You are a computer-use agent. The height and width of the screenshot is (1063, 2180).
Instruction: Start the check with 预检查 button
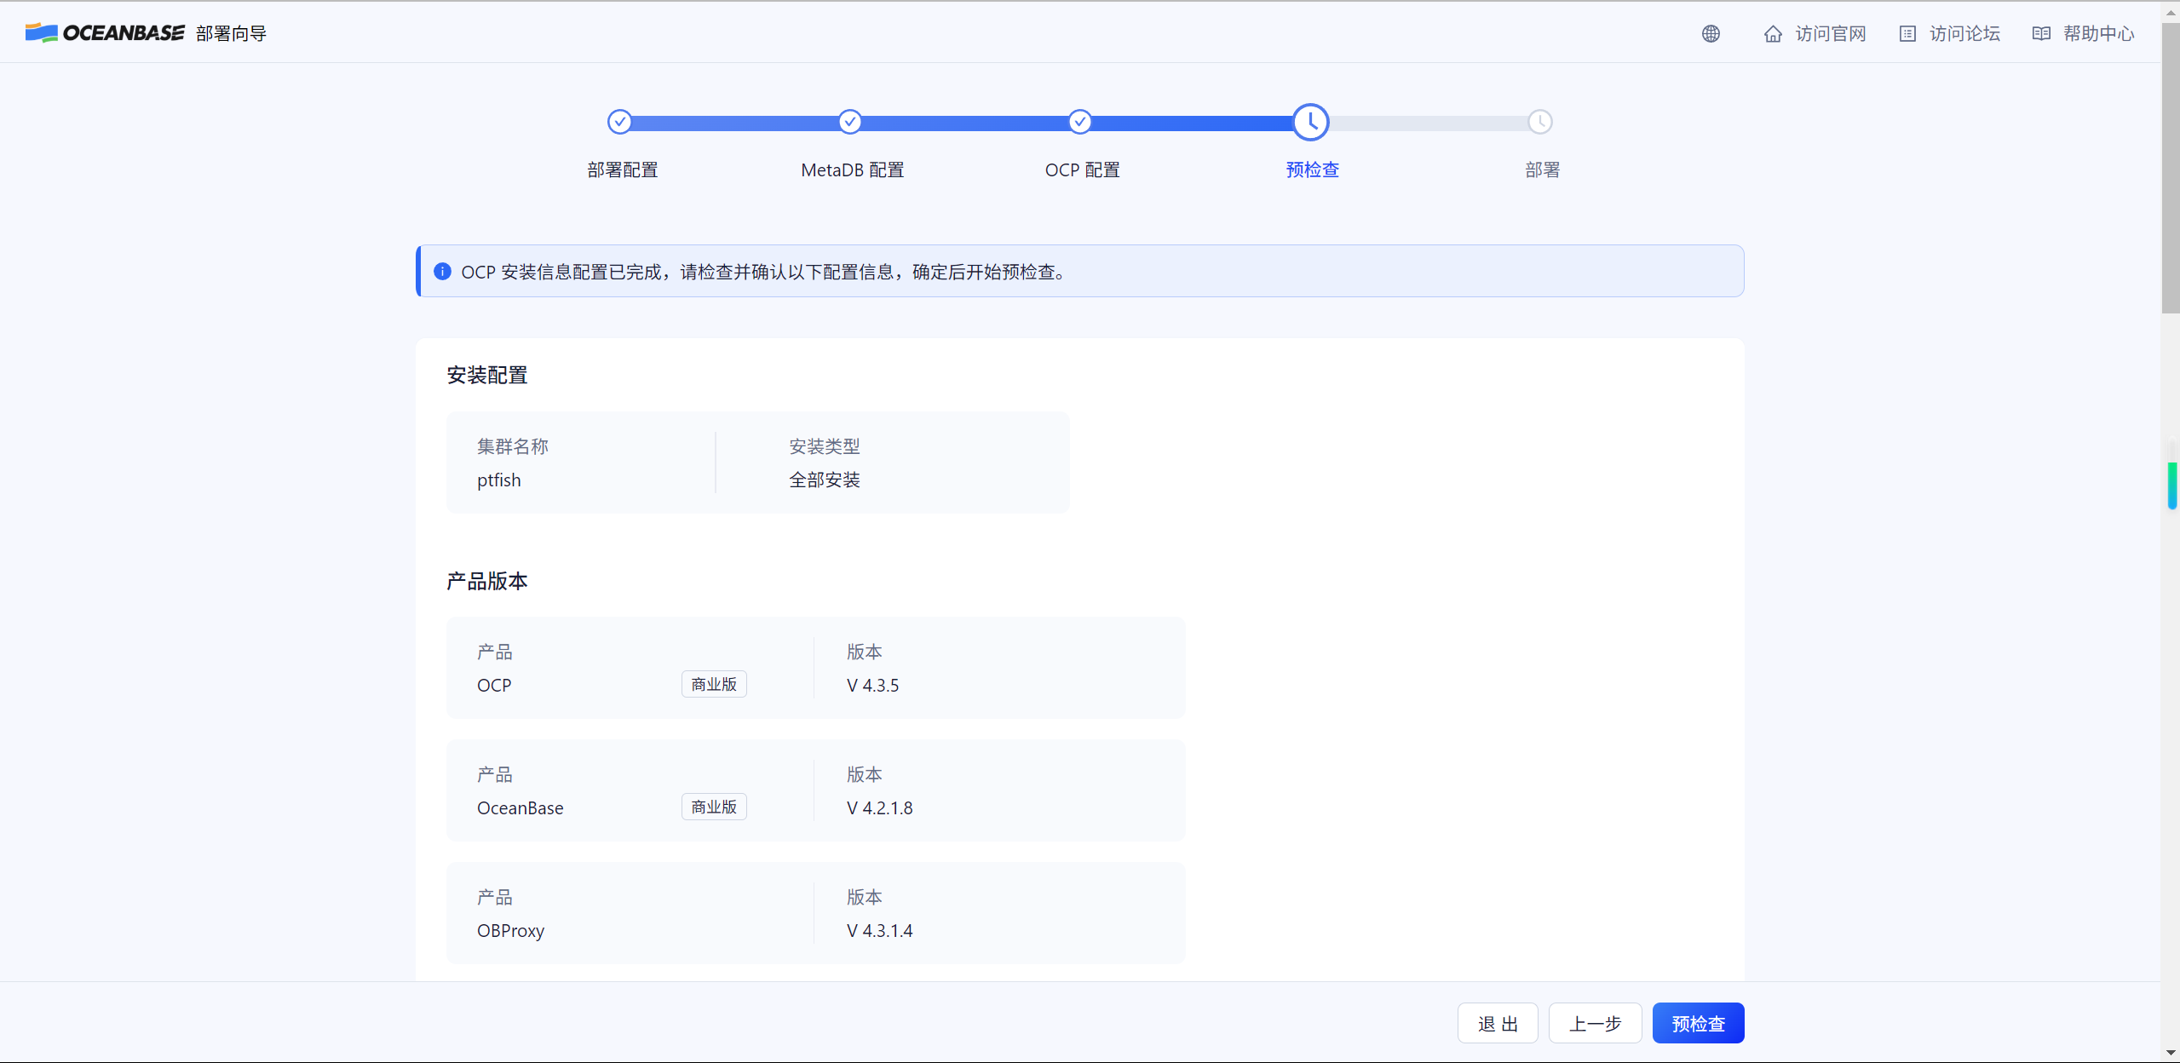(1699, 1023)
